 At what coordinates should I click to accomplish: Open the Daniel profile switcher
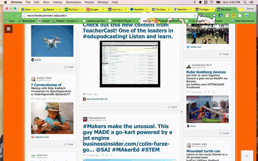(x=250, y=8)
